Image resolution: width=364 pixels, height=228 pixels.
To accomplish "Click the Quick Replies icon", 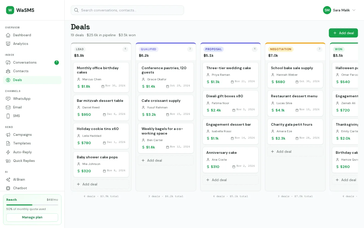I will tap(8, 161).
